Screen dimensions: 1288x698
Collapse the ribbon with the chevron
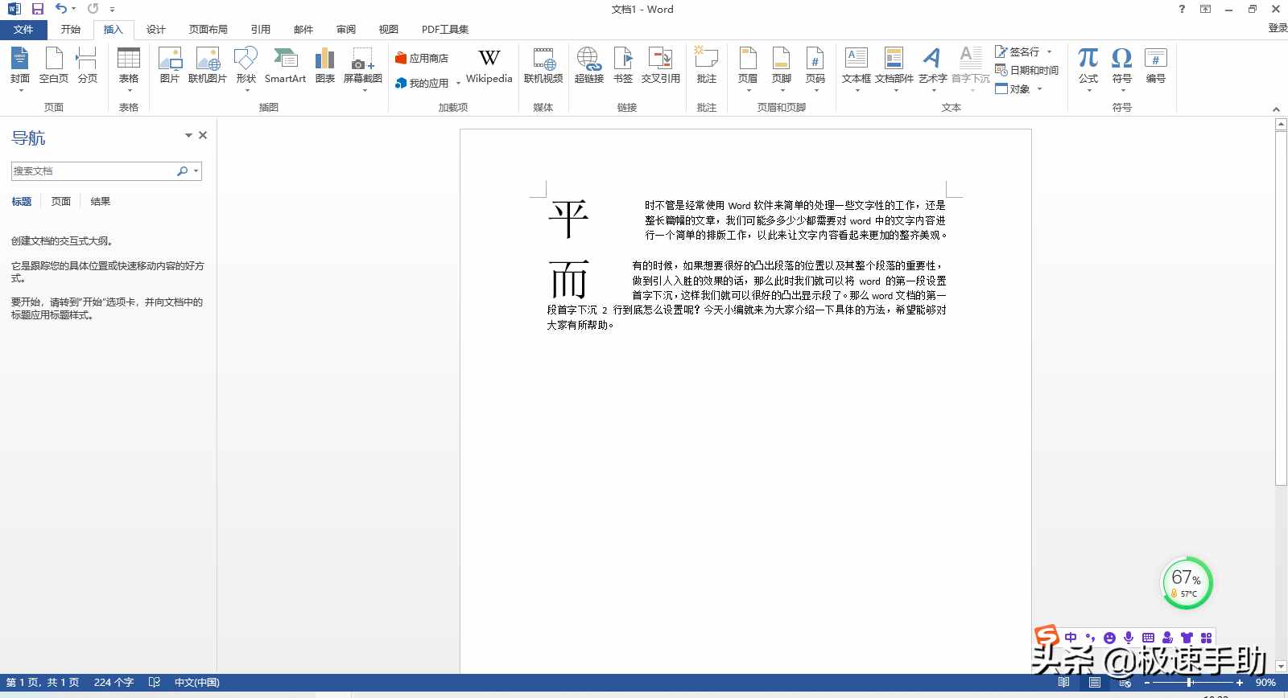1276,109
